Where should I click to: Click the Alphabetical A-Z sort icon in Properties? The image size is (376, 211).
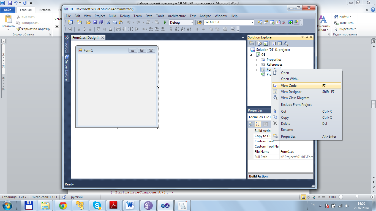click(258, 124)
